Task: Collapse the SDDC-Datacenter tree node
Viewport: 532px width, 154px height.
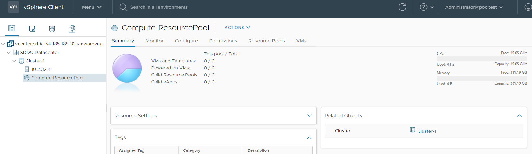Action: 9,53
